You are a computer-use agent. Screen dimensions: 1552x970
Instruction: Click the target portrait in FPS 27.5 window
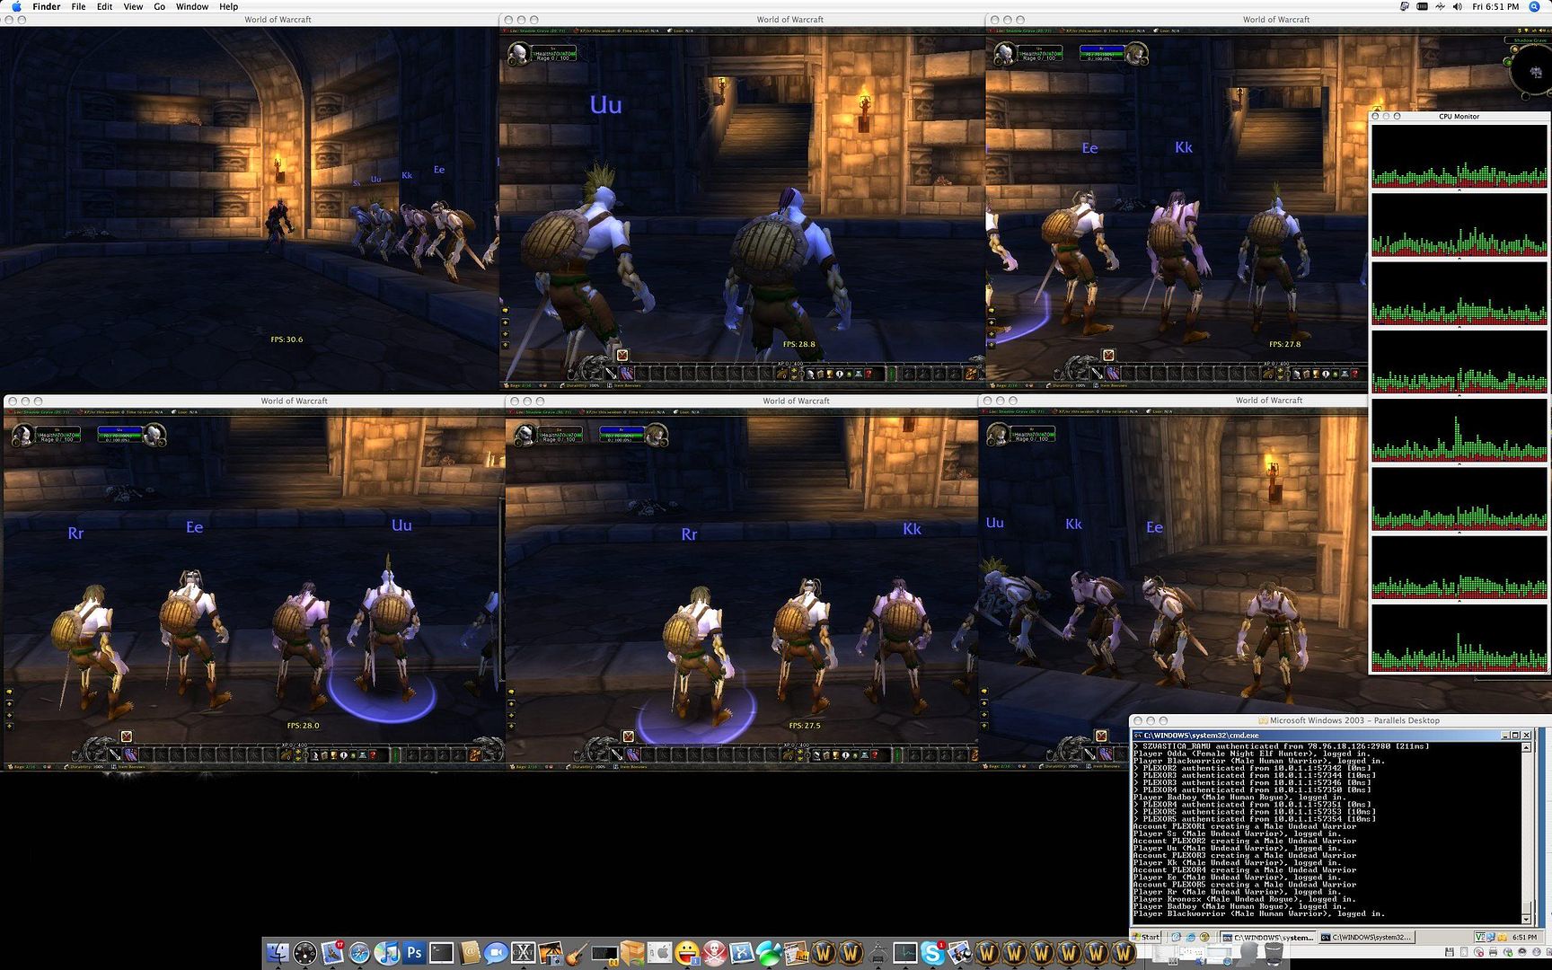(657, 435)
